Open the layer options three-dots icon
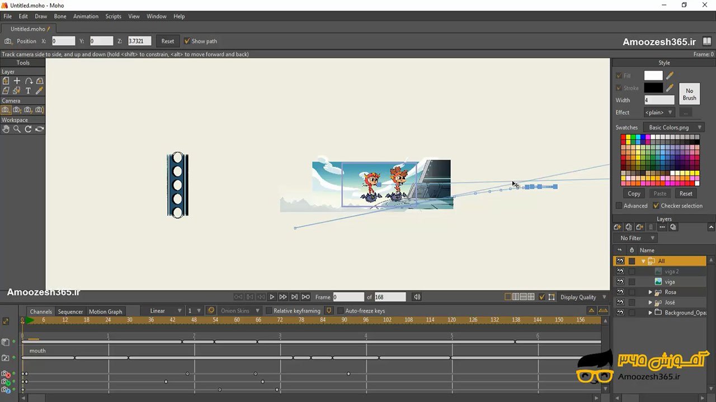The width and height of the screenshot is (716, 402). [x=662, y=227]
